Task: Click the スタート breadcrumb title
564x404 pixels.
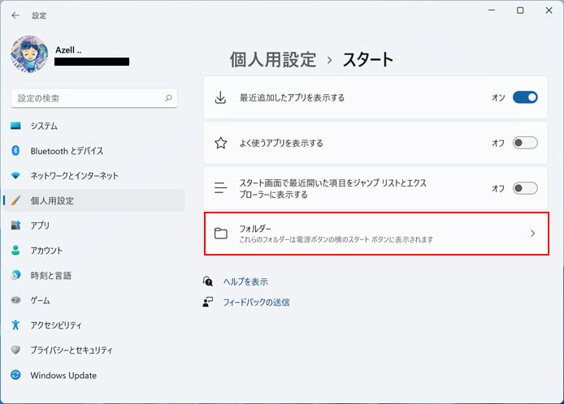Action: pos(368,59)
